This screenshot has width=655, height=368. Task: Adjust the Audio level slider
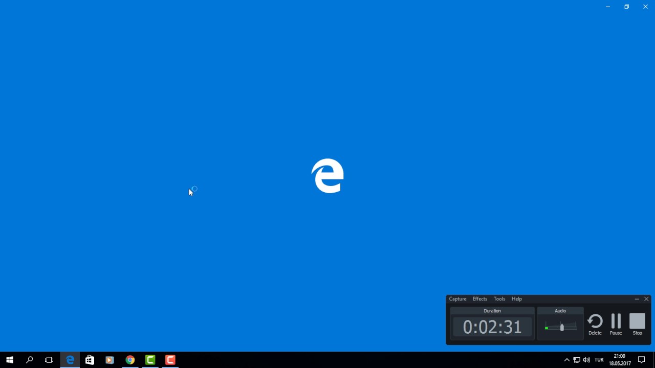tap(561, 327)
